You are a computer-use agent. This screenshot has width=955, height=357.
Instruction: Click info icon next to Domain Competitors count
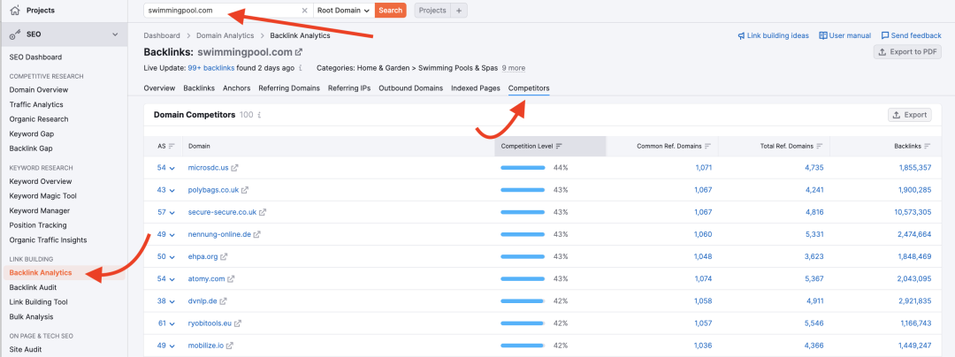tap(259, 115)
